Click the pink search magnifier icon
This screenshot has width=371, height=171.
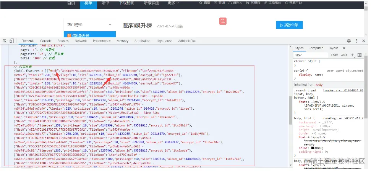pyautogui.click(x=223, y=21)
